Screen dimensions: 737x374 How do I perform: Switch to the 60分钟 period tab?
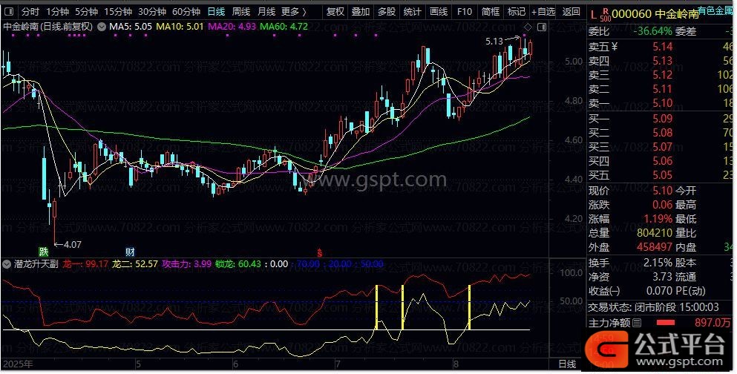[186, 12]
